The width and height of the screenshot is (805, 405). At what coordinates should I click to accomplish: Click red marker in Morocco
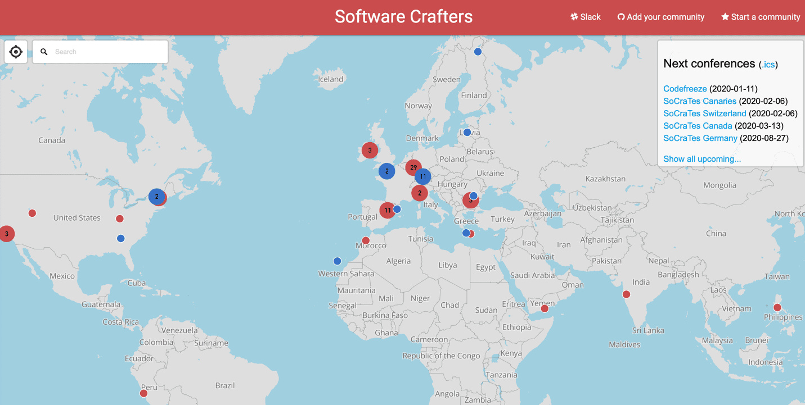click(366, 241)
